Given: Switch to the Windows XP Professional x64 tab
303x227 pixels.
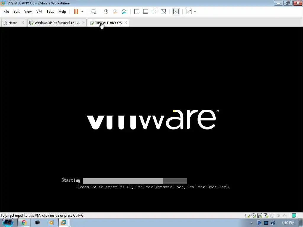Looking at the screenshot, I should click(x=57, y=23).
